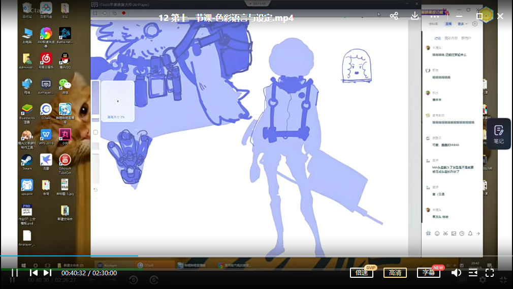Screen dimensions: 513x289
Task: Click the red record button in AirPlayer toolbar
Action: (123, 13)
